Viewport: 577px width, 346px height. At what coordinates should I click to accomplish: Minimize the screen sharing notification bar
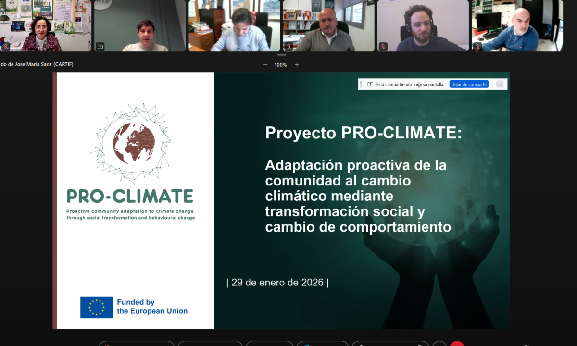click(x=500, y=84)
